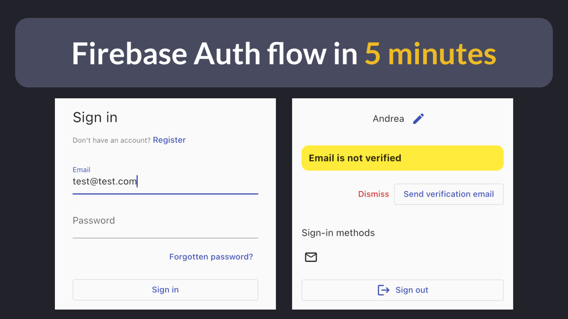Click the Forgotten password? link

tap(211, 257)
